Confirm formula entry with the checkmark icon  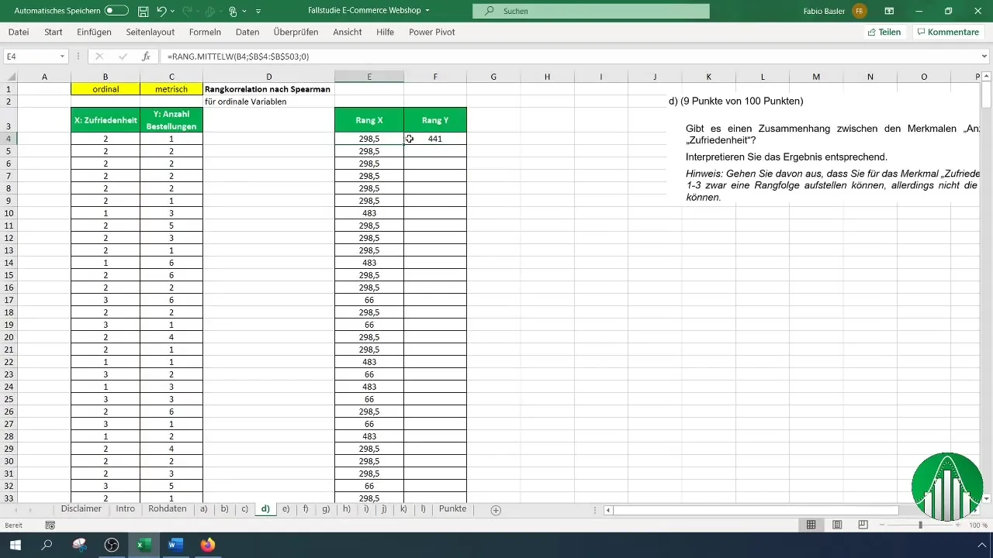(x=123, y=57)
